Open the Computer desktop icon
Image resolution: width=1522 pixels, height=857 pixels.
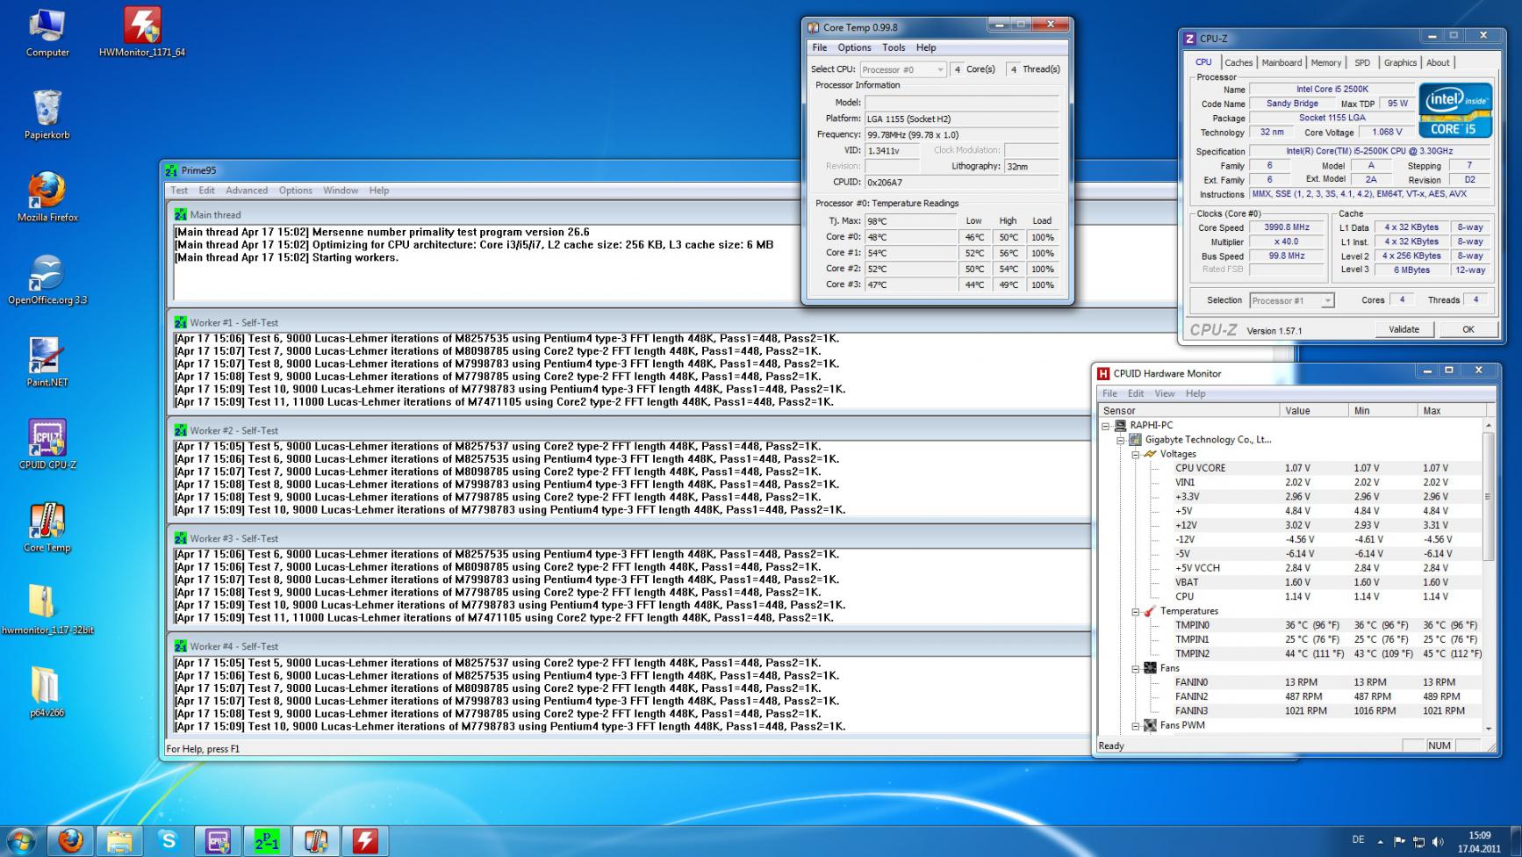pyautogui.click(x=47, y=33)
